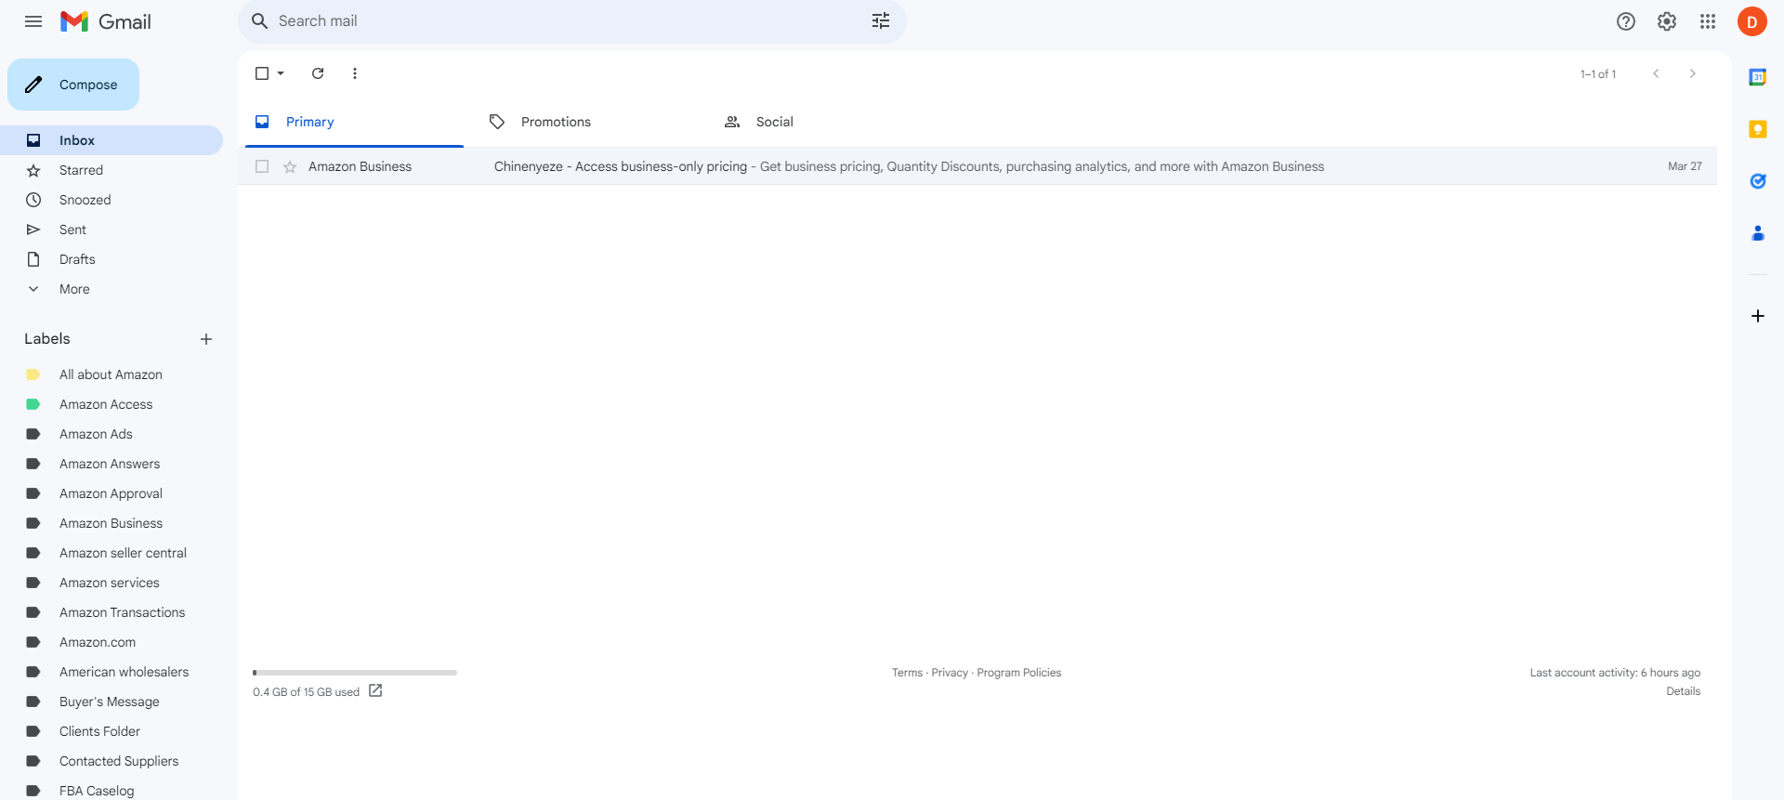
Task: Tick the select-all checkbox
Action: coord(262,73)
